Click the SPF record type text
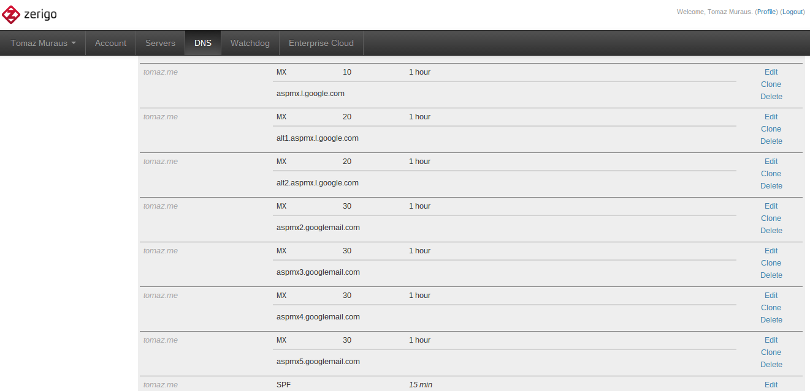 283,385
